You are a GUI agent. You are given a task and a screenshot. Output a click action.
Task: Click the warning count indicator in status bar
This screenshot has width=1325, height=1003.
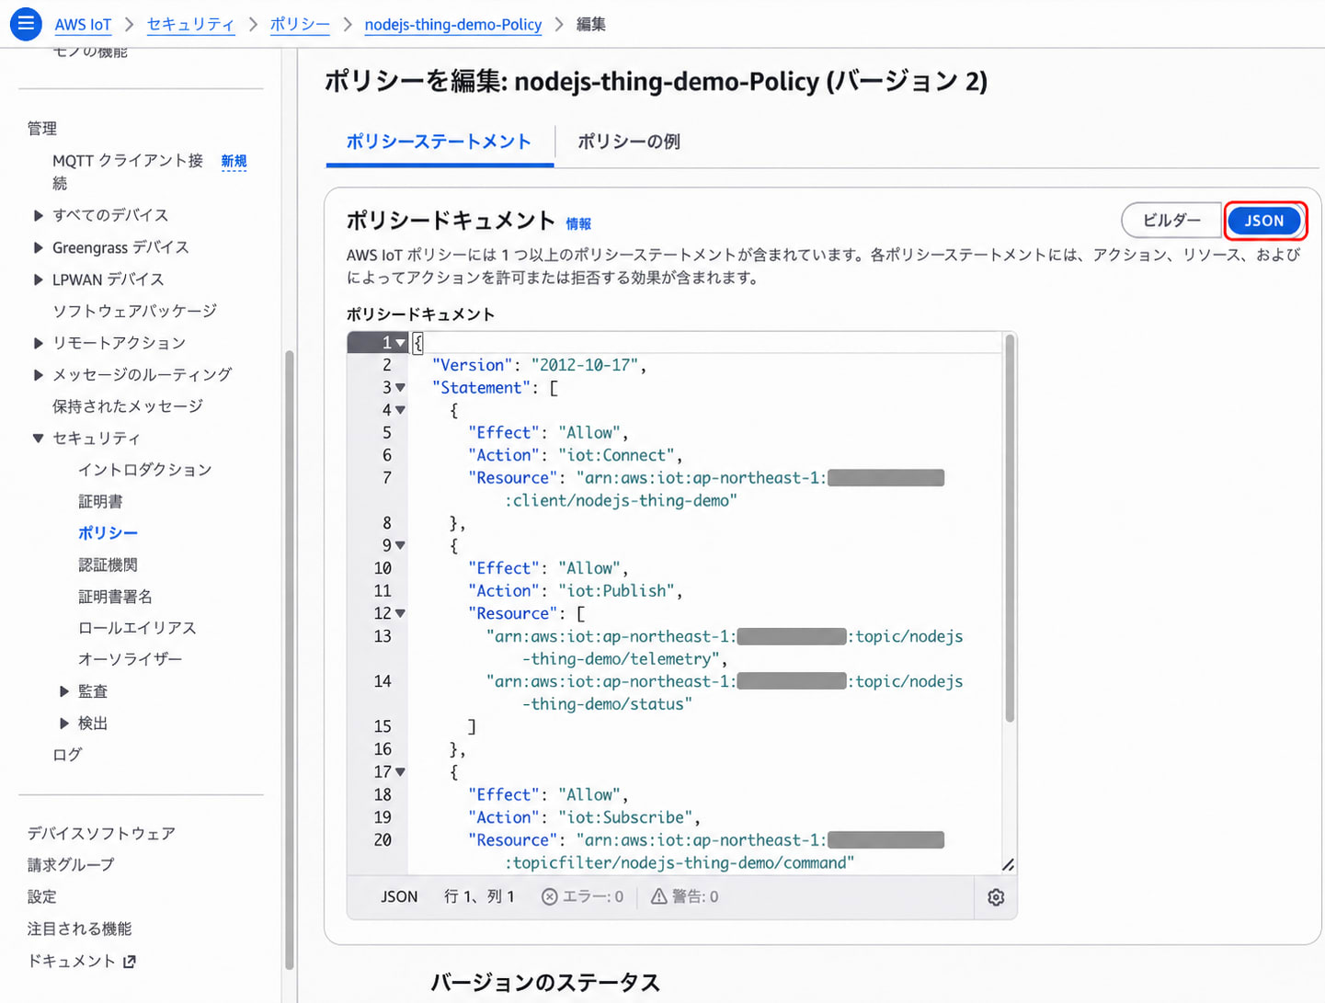pos(685,896)
